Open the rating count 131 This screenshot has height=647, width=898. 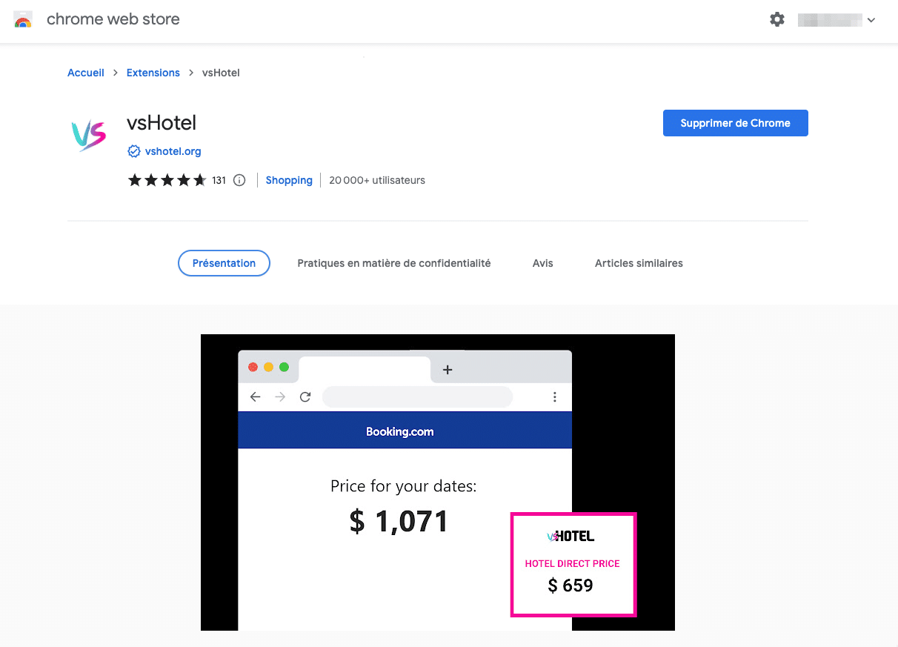pyautogui.click(x=219, y=180)
